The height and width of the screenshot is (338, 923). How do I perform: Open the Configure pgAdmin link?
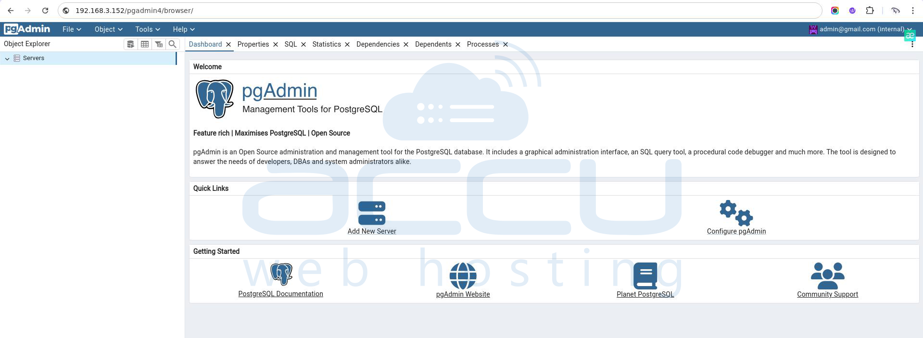736,231
